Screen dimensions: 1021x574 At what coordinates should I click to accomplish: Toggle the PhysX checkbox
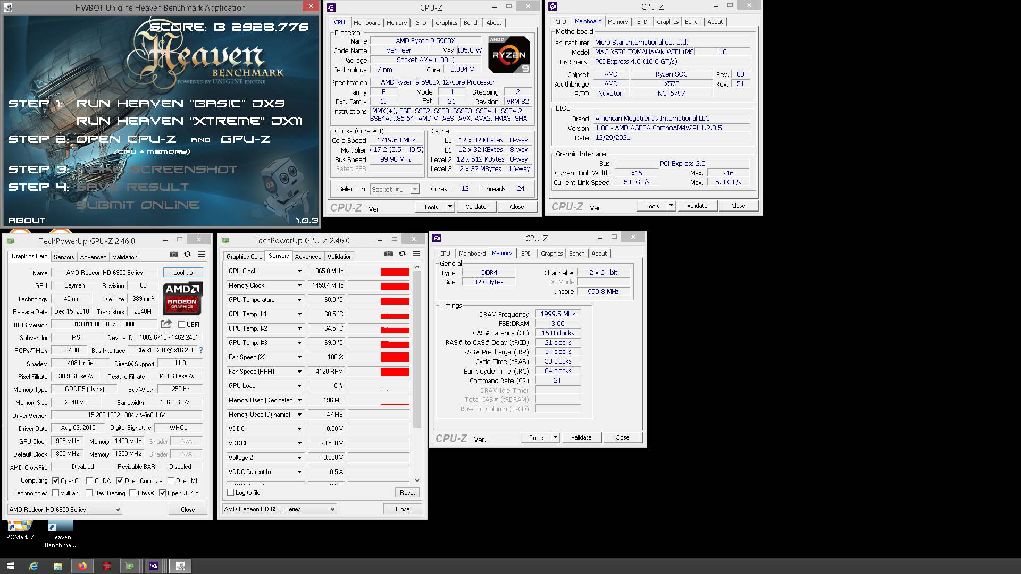(x=132, y=493)
